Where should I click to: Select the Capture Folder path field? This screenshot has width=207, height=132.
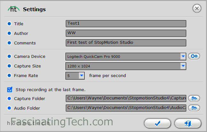click(126, 98)
